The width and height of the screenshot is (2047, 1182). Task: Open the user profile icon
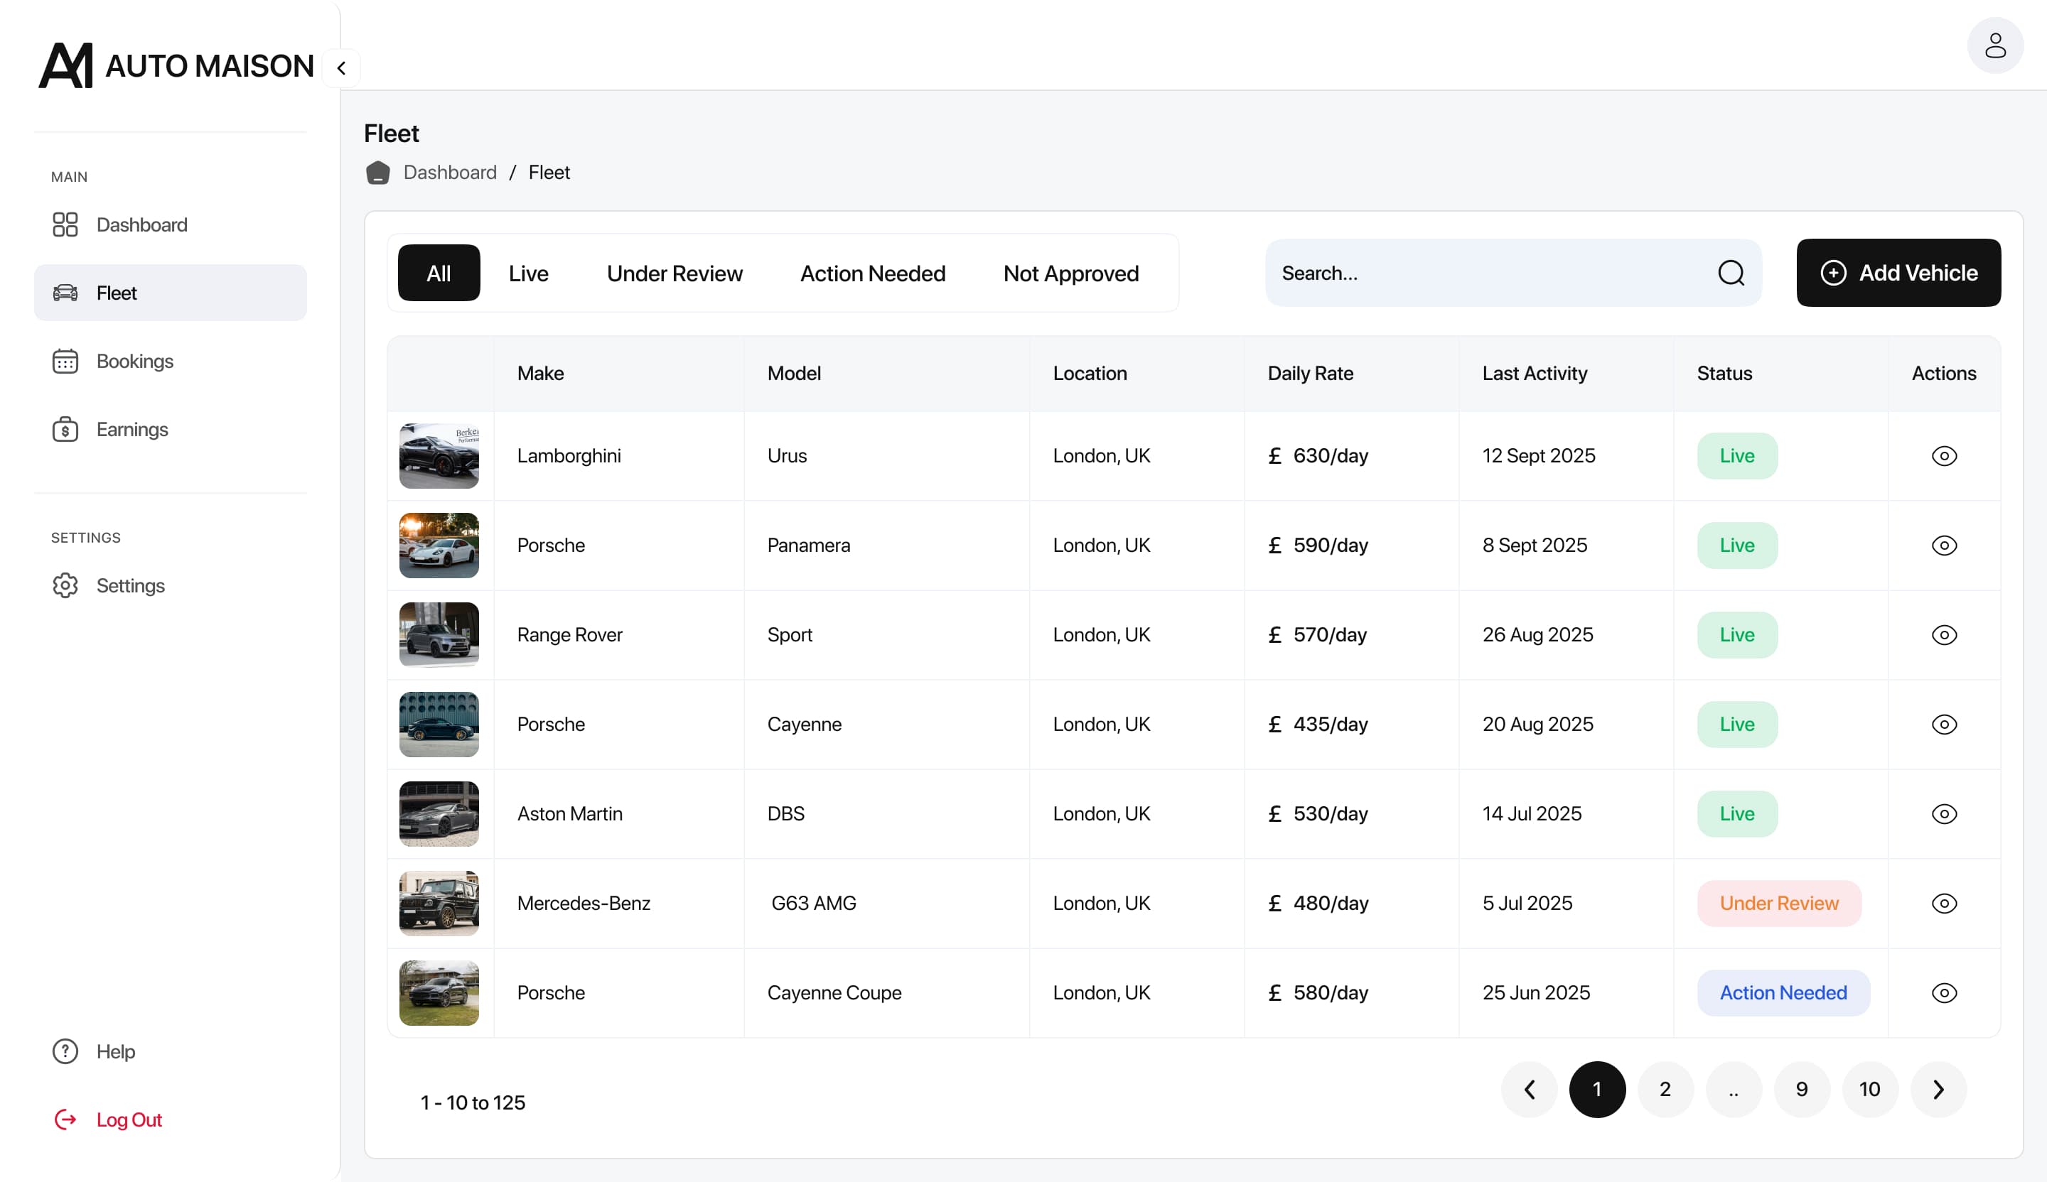pos(1994,45)
